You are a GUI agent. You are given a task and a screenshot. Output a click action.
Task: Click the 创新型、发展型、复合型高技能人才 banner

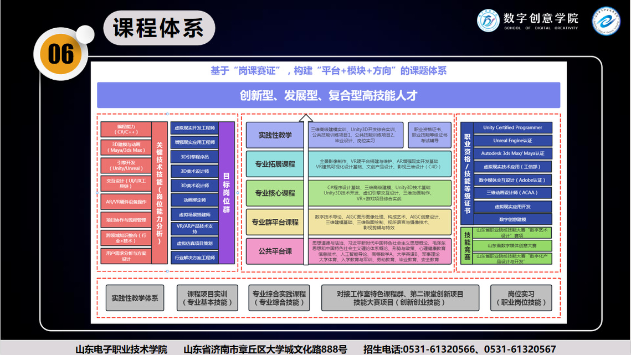pyautogui.click(x=328, y=95)
